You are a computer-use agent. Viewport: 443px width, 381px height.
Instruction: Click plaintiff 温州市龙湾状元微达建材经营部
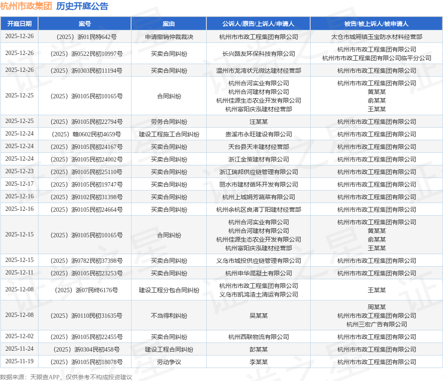(259, 71)
